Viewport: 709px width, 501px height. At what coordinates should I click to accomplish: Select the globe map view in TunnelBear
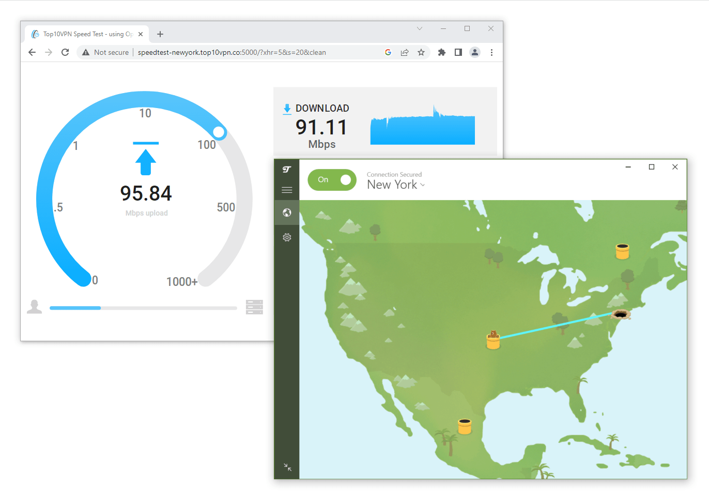[287, 212]
